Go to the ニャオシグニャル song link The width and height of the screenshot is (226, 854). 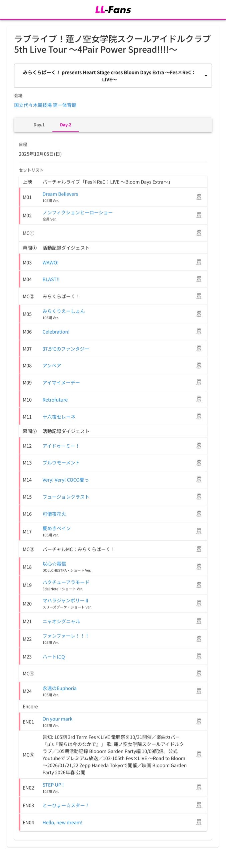pos(61,621)
